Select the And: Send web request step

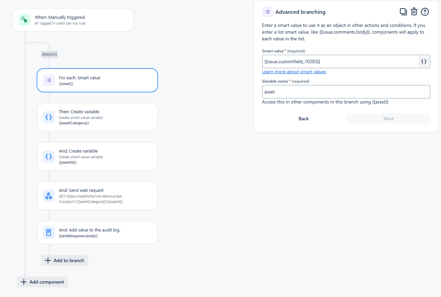tap(101, 196)
